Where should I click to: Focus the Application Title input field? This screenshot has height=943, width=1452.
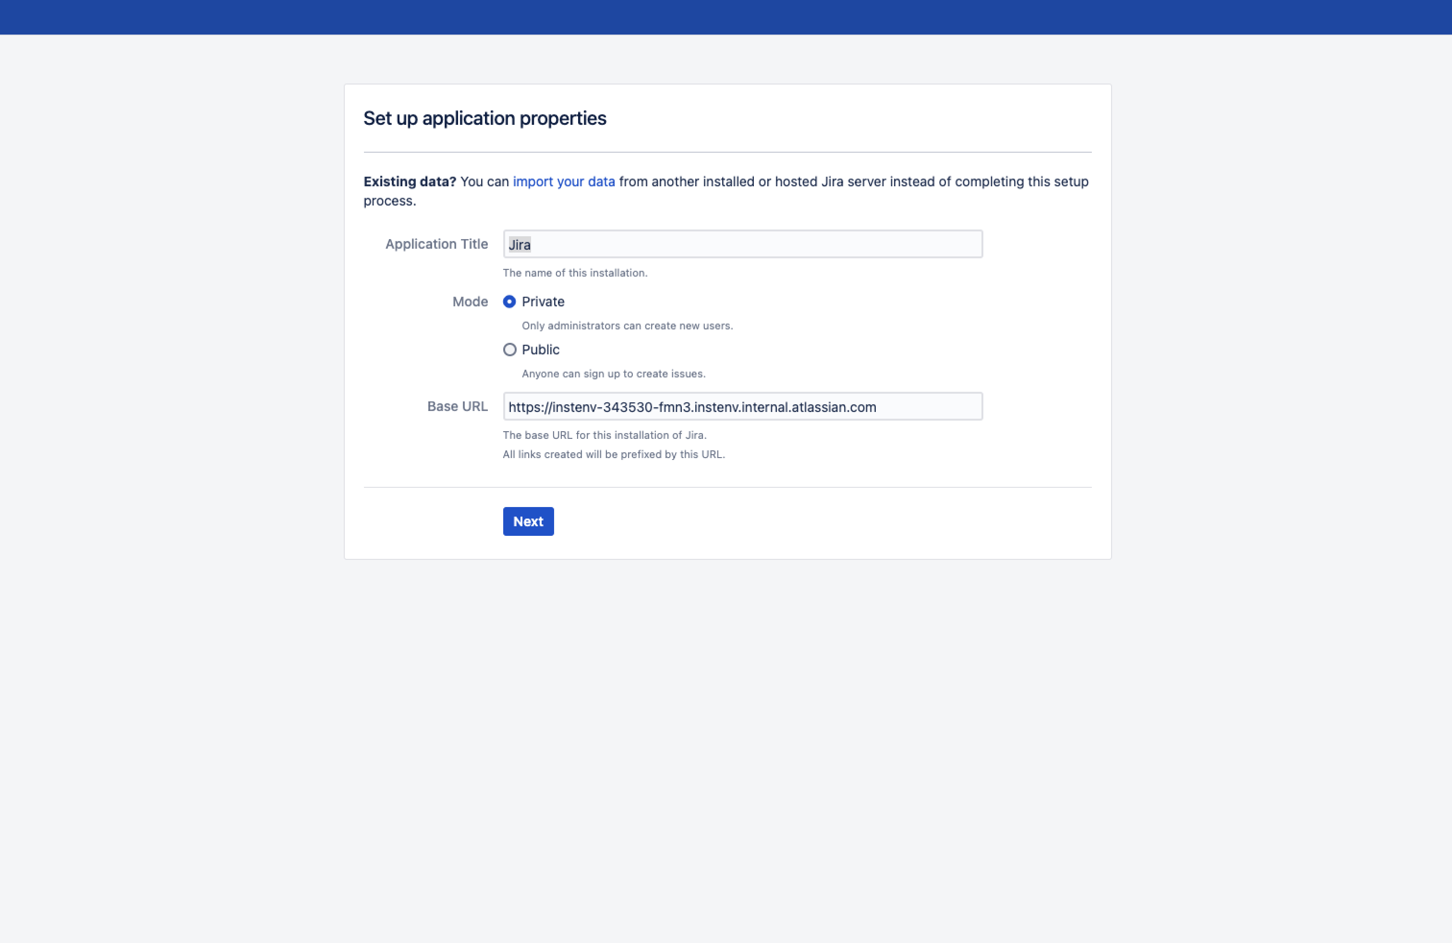[x=742, y=244]
